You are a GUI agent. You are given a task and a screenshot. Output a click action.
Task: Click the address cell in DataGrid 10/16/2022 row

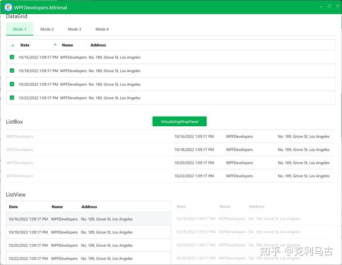pyautogui.click(x=115, y=57)
